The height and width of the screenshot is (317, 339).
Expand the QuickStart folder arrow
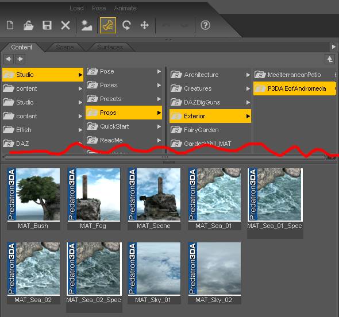(159, 126)
